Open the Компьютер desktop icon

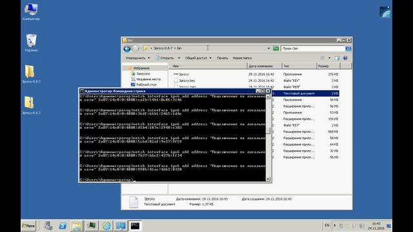click(x=31, y=12)
